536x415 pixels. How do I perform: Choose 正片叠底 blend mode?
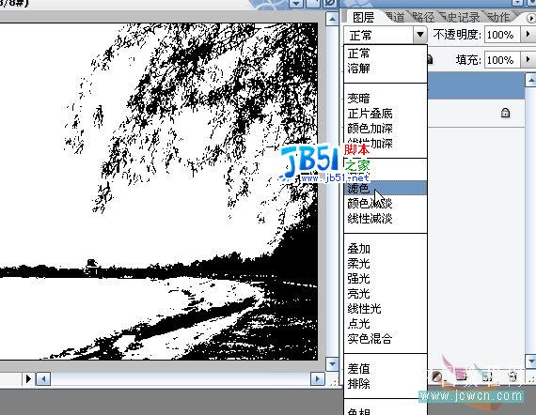pyautogui.click(x=386, y=114)
